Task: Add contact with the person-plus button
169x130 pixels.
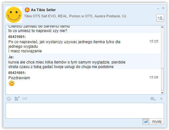Action: click(160, 18)
